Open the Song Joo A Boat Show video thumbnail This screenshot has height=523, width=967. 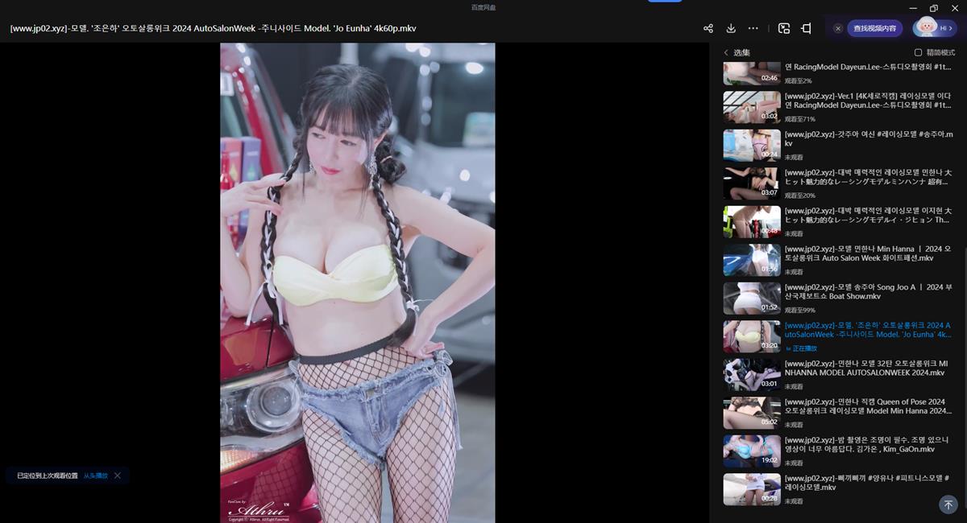[x=751, y=297]
